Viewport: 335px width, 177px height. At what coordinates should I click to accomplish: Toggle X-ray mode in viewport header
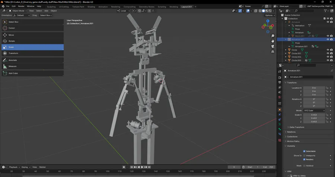click(x=255, y=11)
